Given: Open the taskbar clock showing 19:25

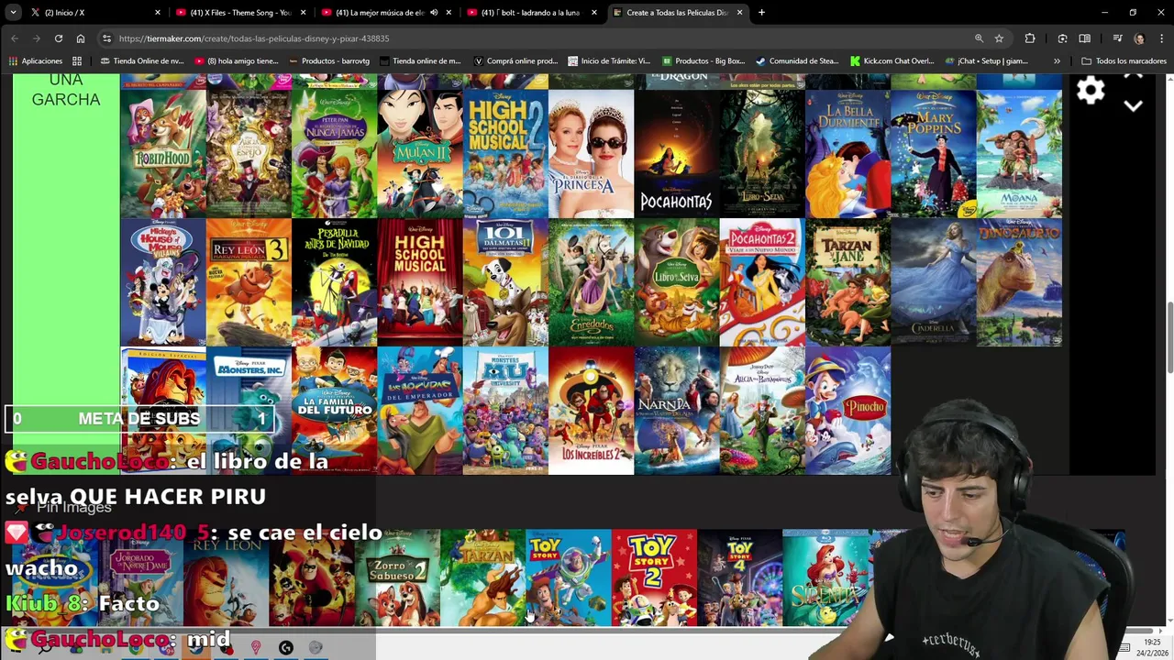Looking at the screenshot, I should coord(1152,647).
